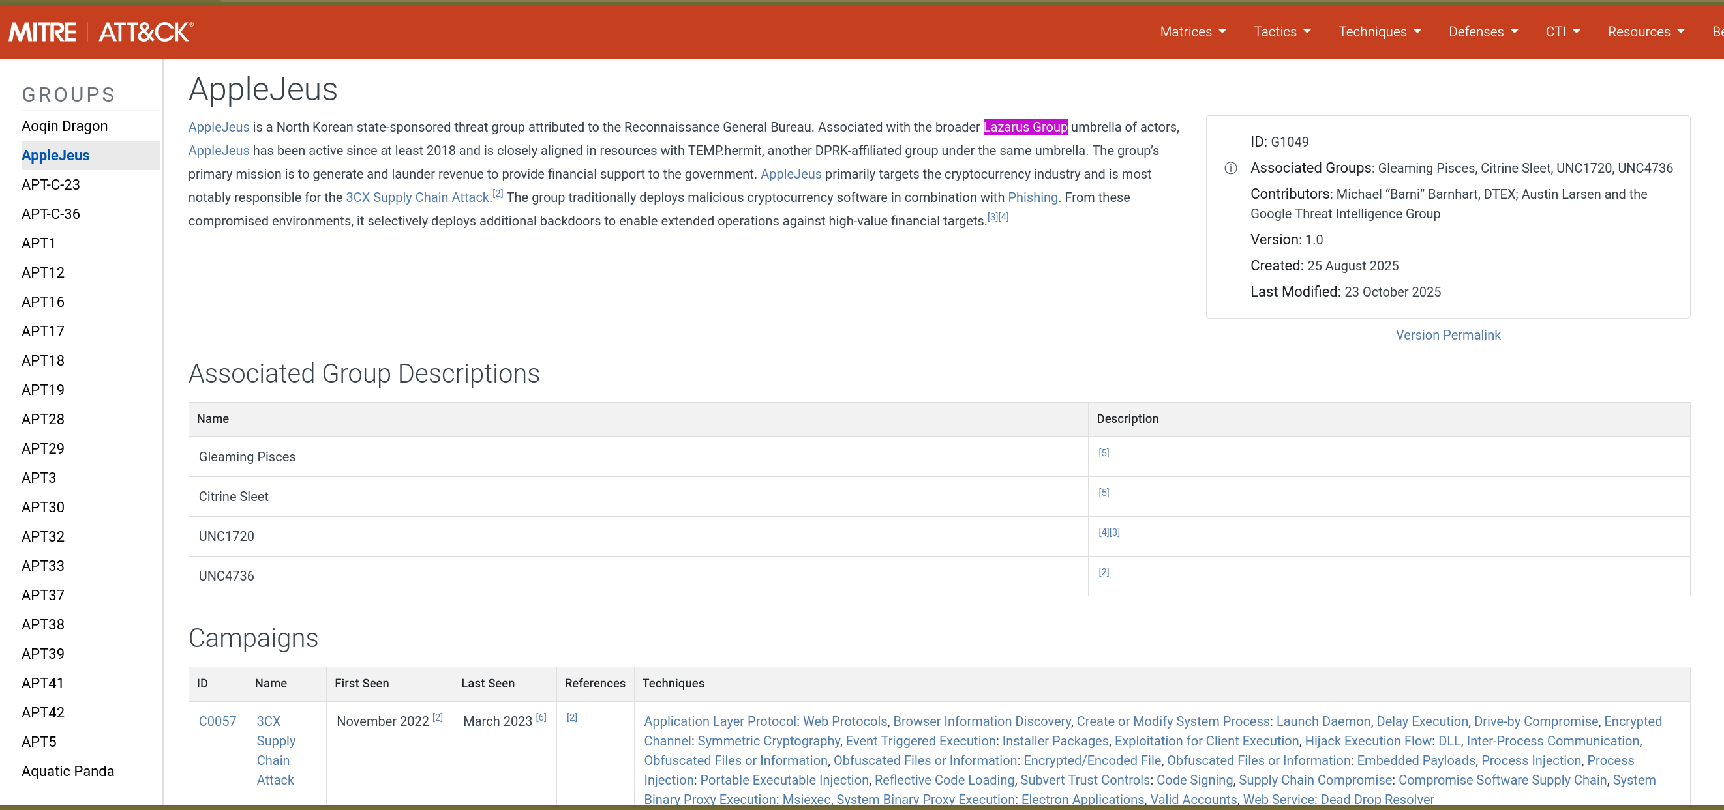The image size is (1724, 810).
Task: Open the CTI menu
Action: click(x=1562, y=31)
